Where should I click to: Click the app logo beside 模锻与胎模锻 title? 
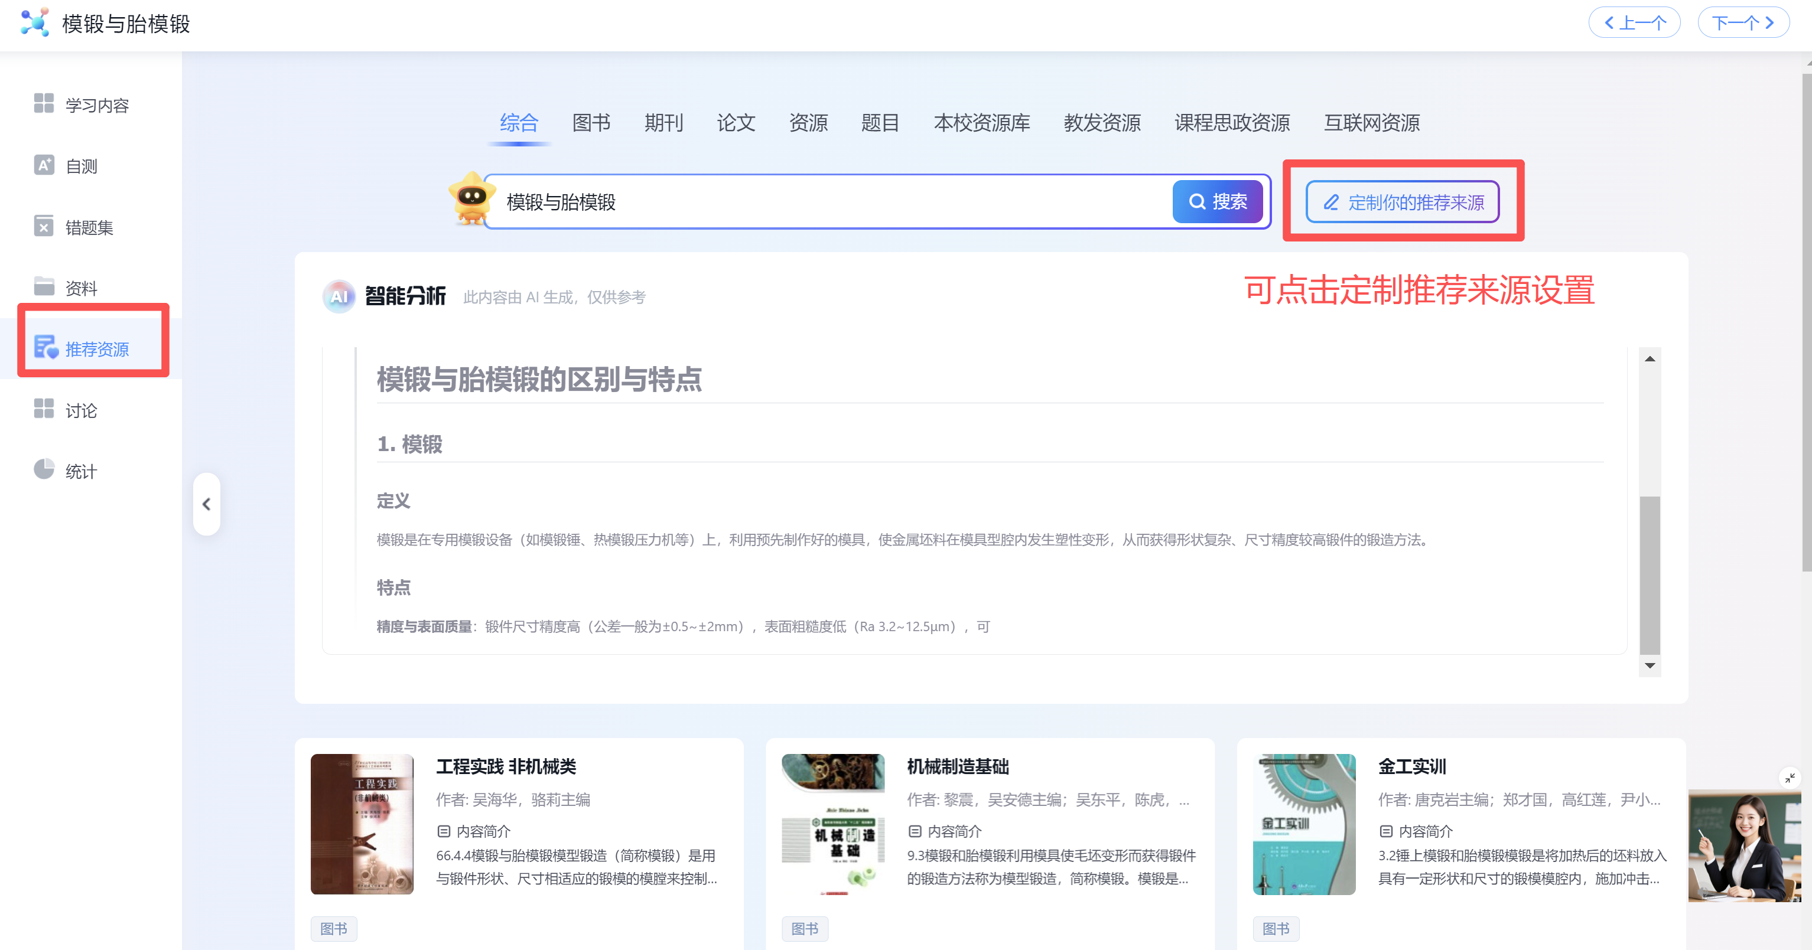(x=34, y=23)
